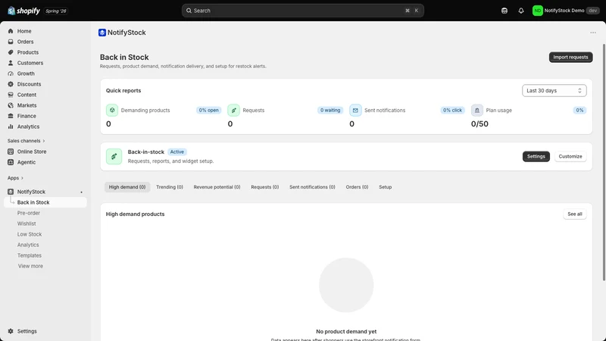Image resolution: width=606 pixels, height=341 pixels.
Task: Open the Online Store channel icon
Action: coord(11,152)
